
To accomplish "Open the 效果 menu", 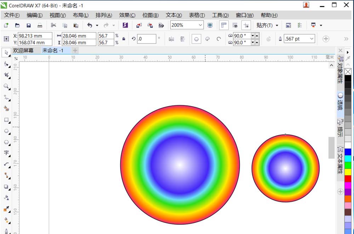I will (x=127, y=15).
